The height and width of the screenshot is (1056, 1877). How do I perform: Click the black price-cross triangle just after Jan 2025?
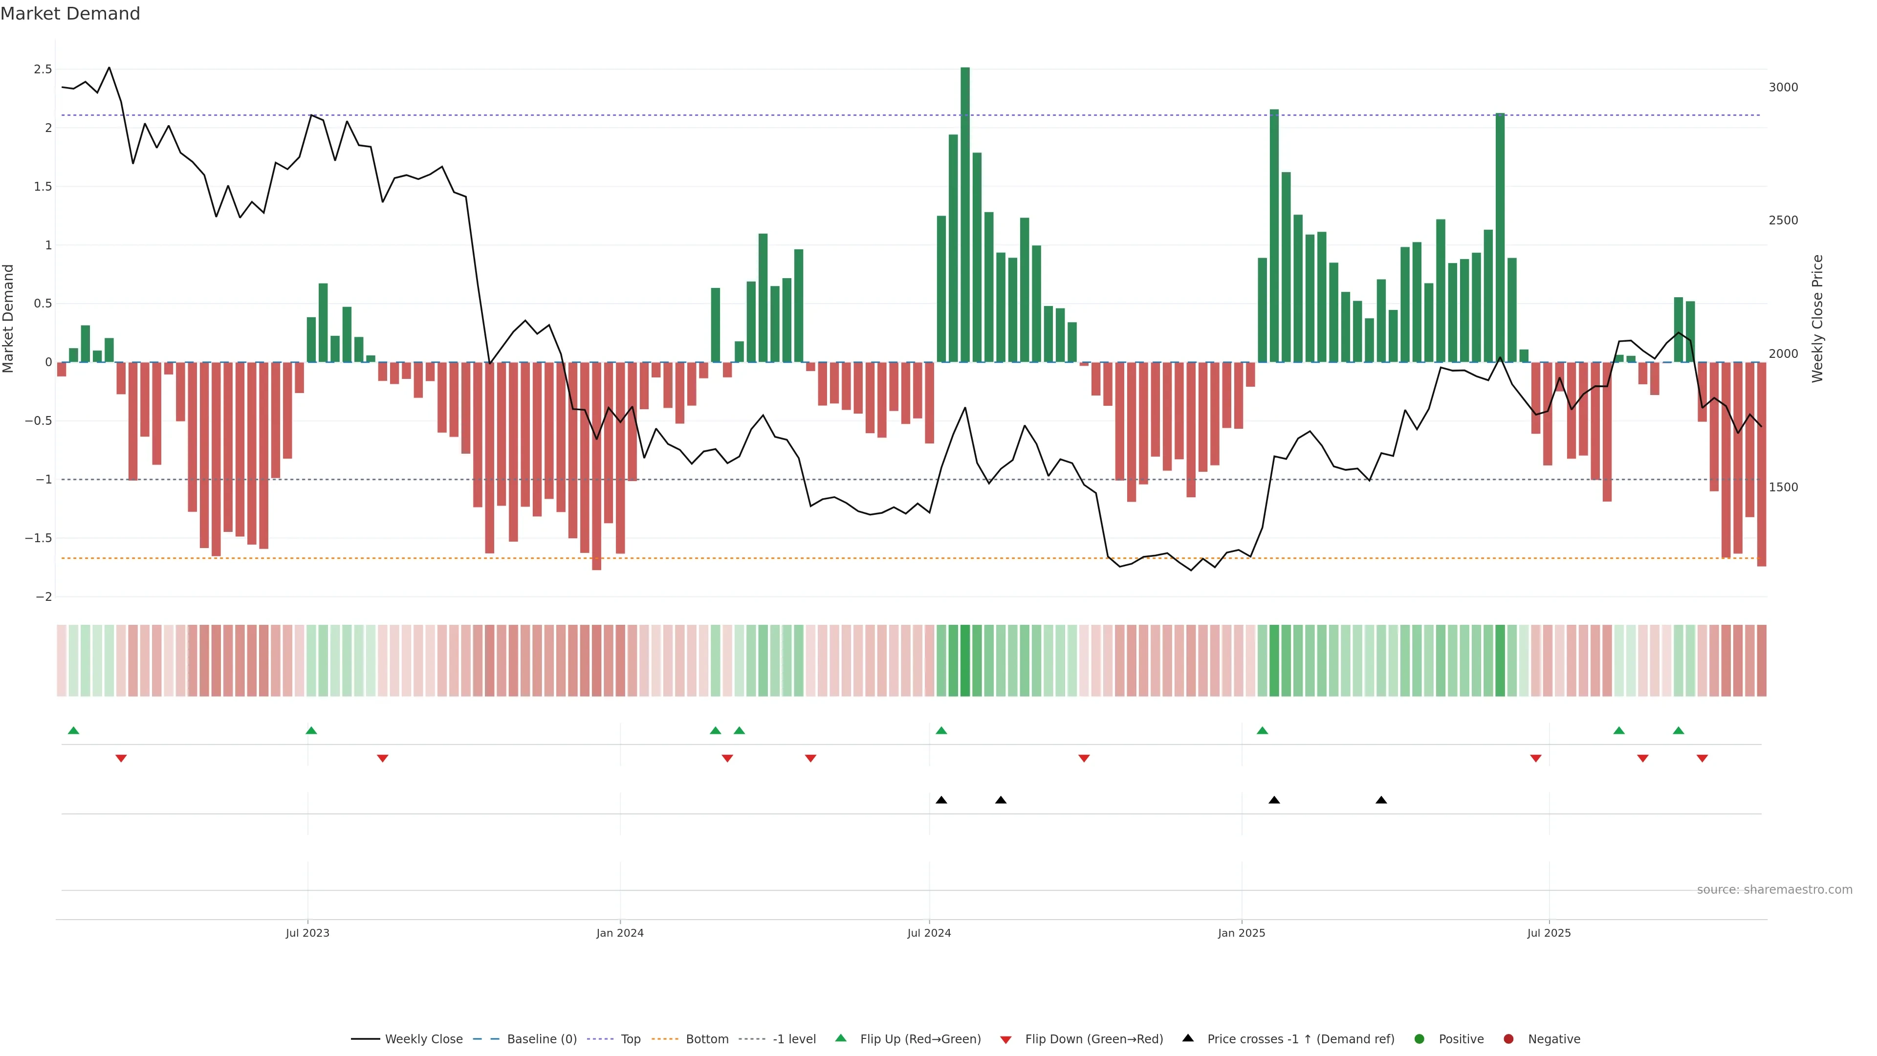pos(1274,800)
